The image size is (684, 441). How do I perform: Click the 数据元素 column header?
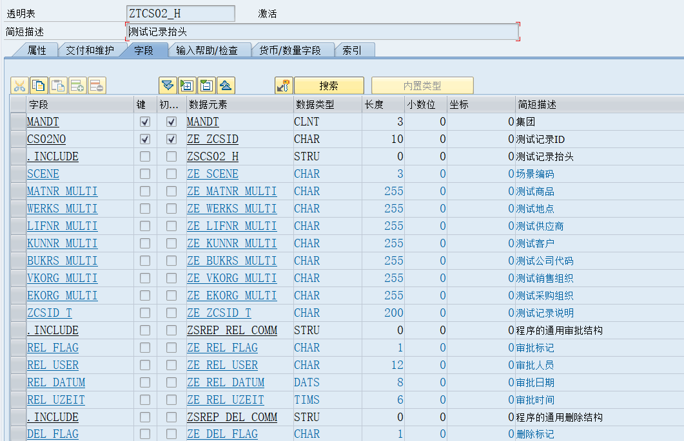(x=240, y=104)
